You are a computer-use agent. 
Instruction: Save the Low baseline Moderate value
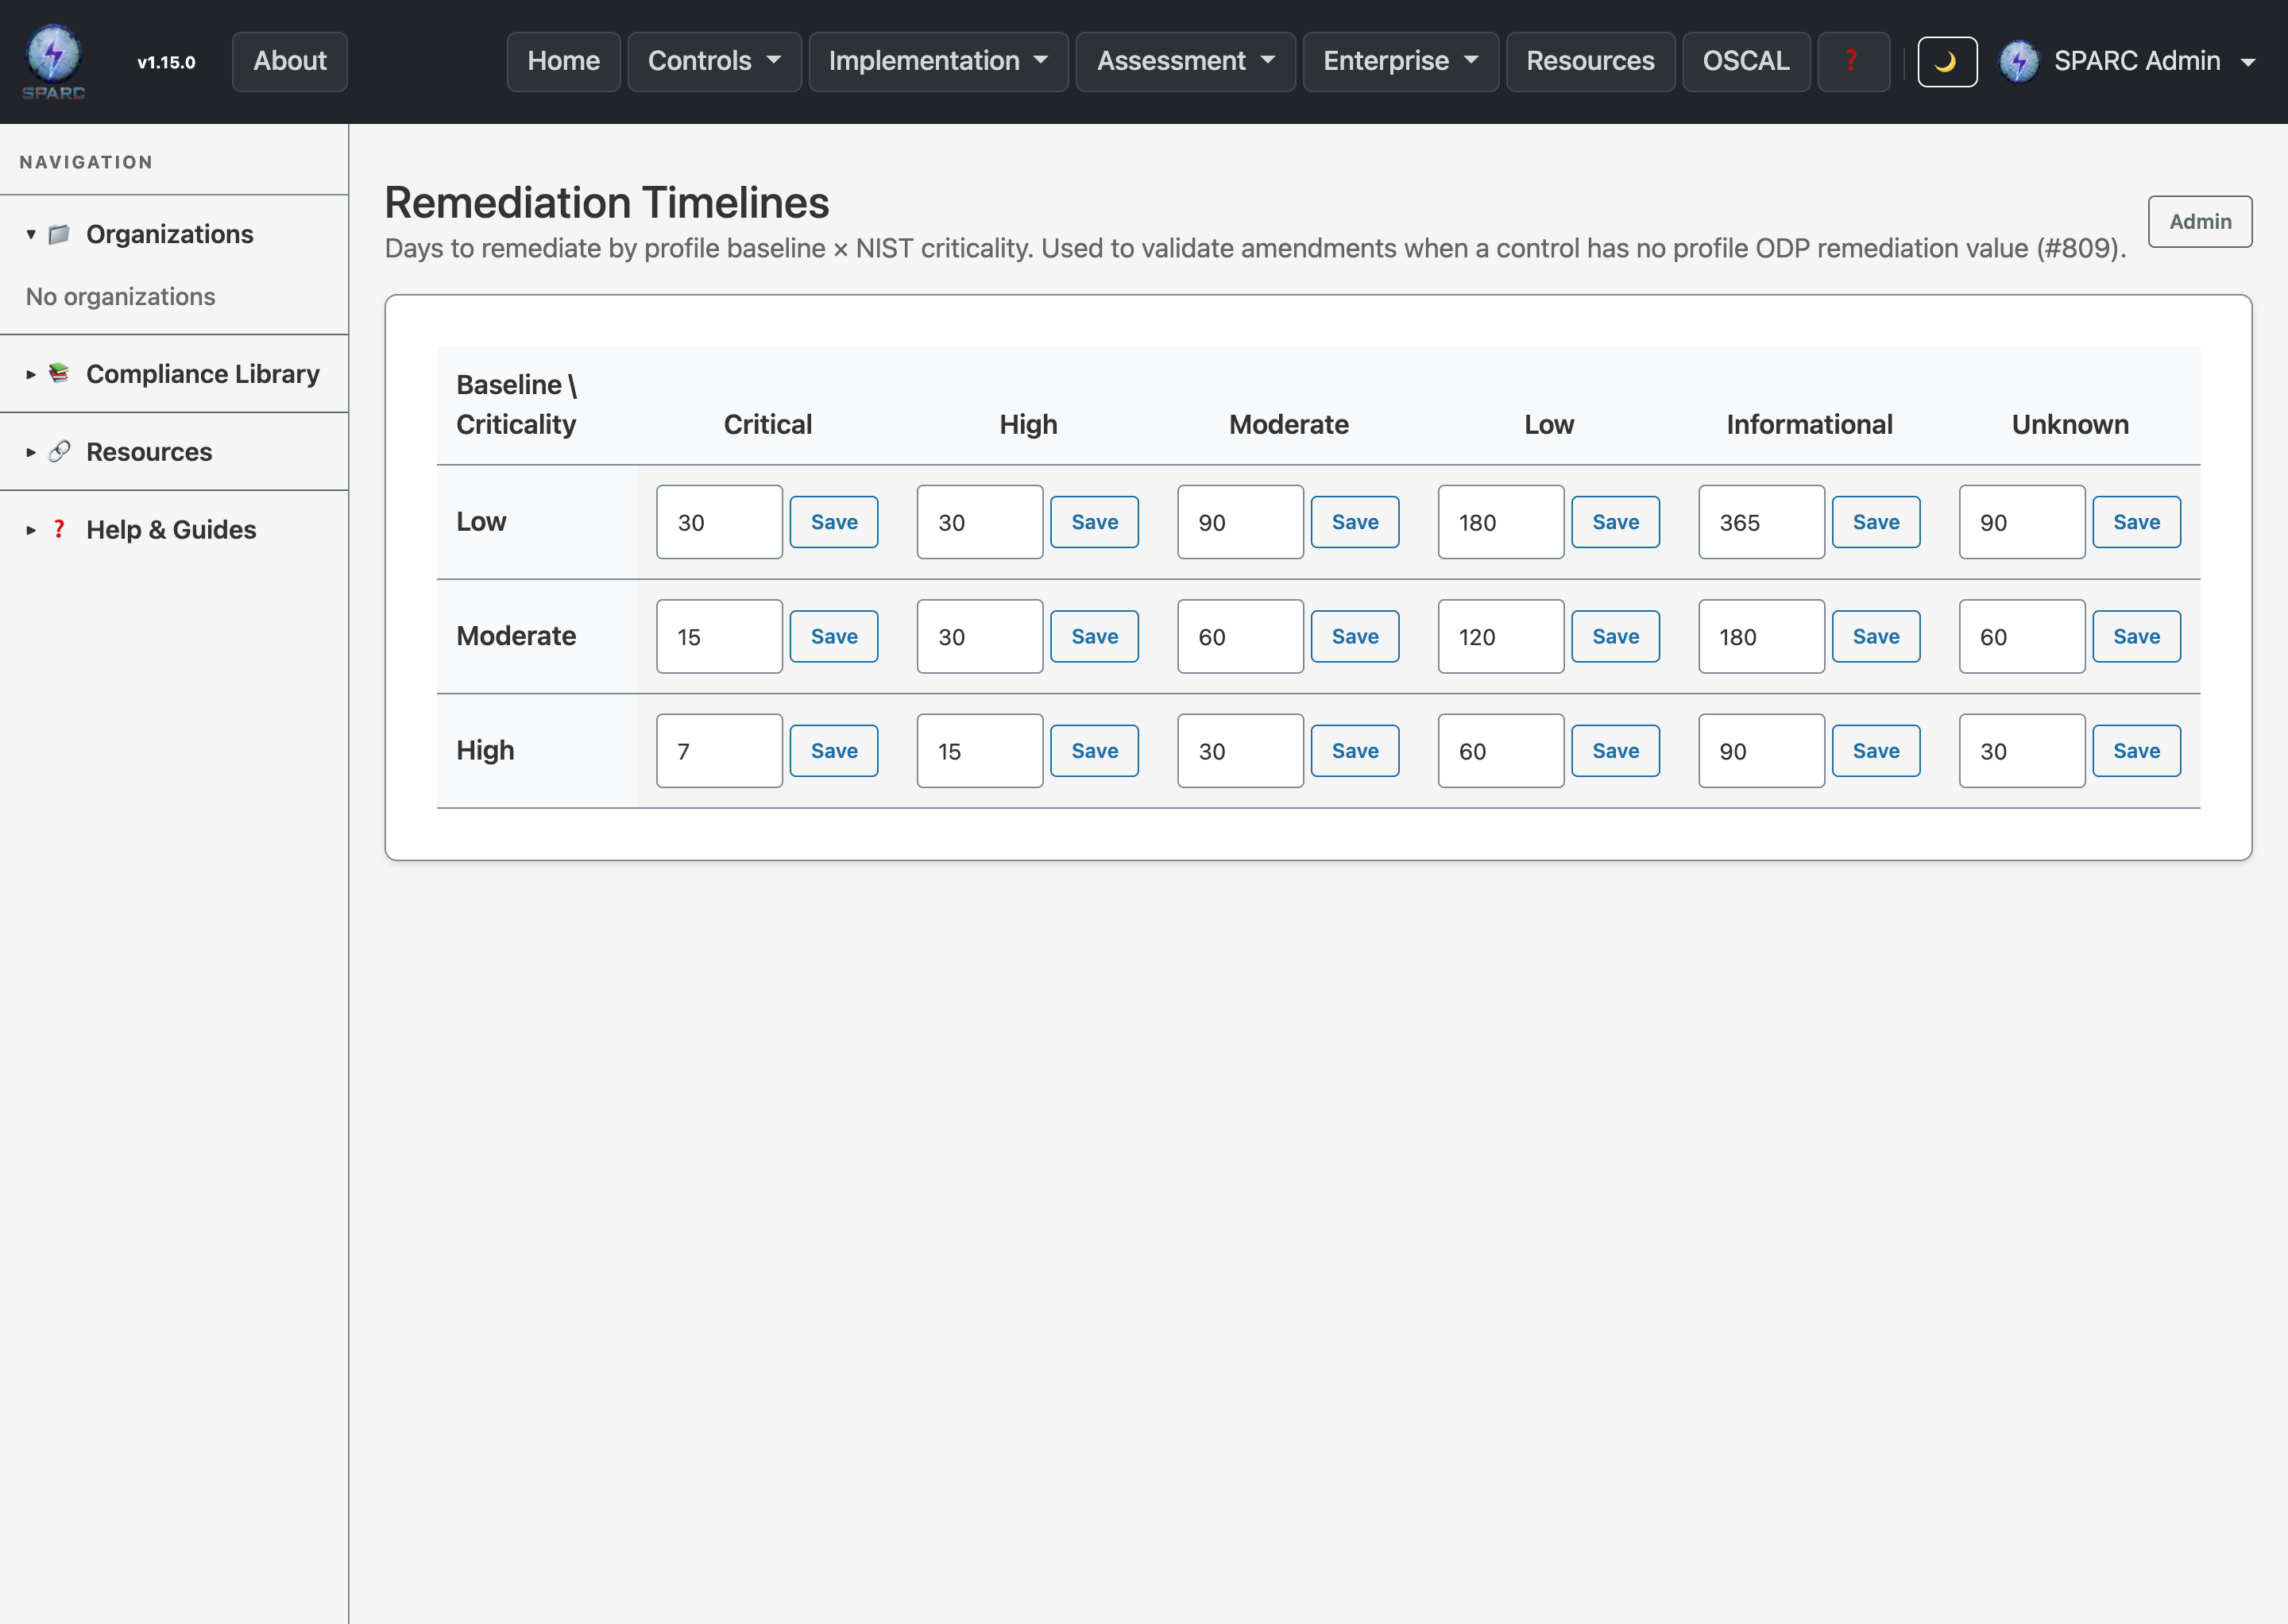pos(1355,522)
